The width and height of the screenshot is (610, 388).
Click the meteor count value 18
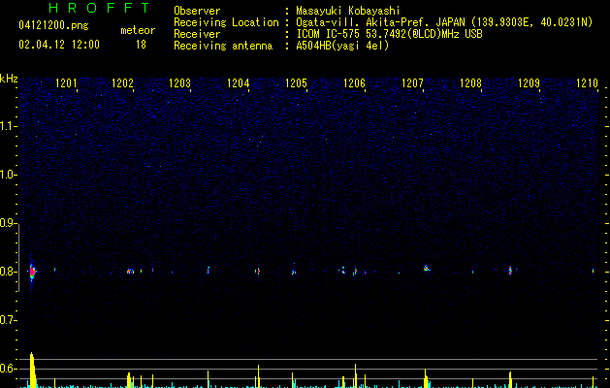click(x=141, y=45)
